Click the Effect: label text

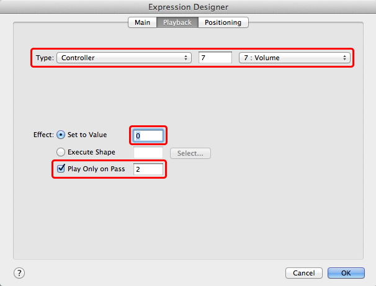point(43,135)
